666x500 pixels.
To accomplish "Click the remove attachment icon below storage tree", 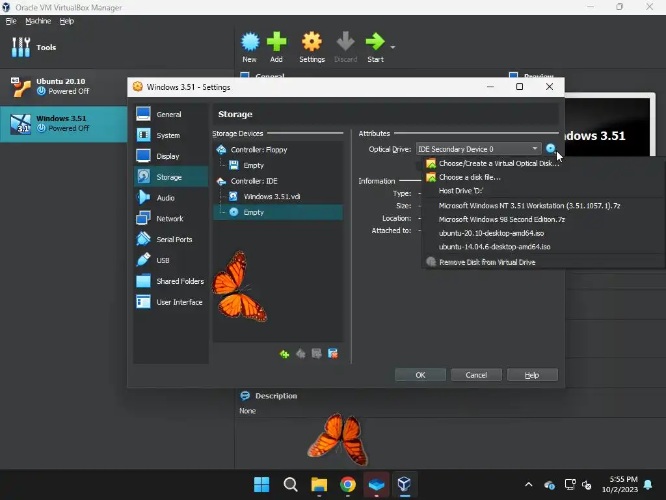I will point(333,354).
